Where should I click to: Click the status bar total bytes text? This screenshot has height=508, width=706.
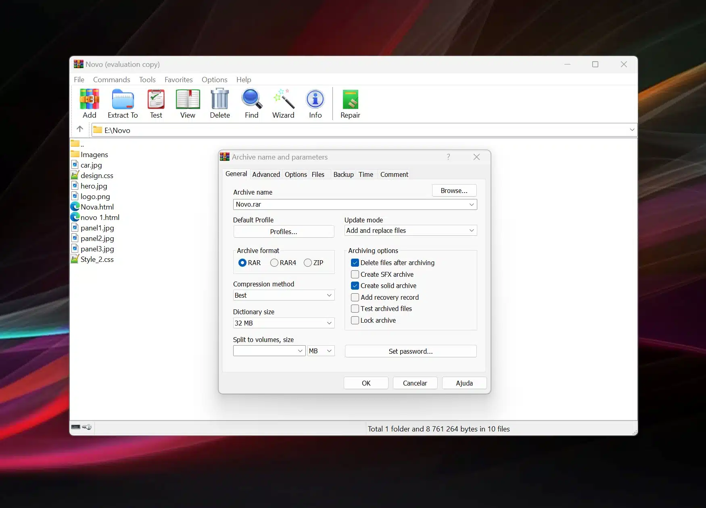(439, 429)
